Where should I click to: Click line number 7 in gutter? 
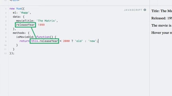[x=6, y=33]
